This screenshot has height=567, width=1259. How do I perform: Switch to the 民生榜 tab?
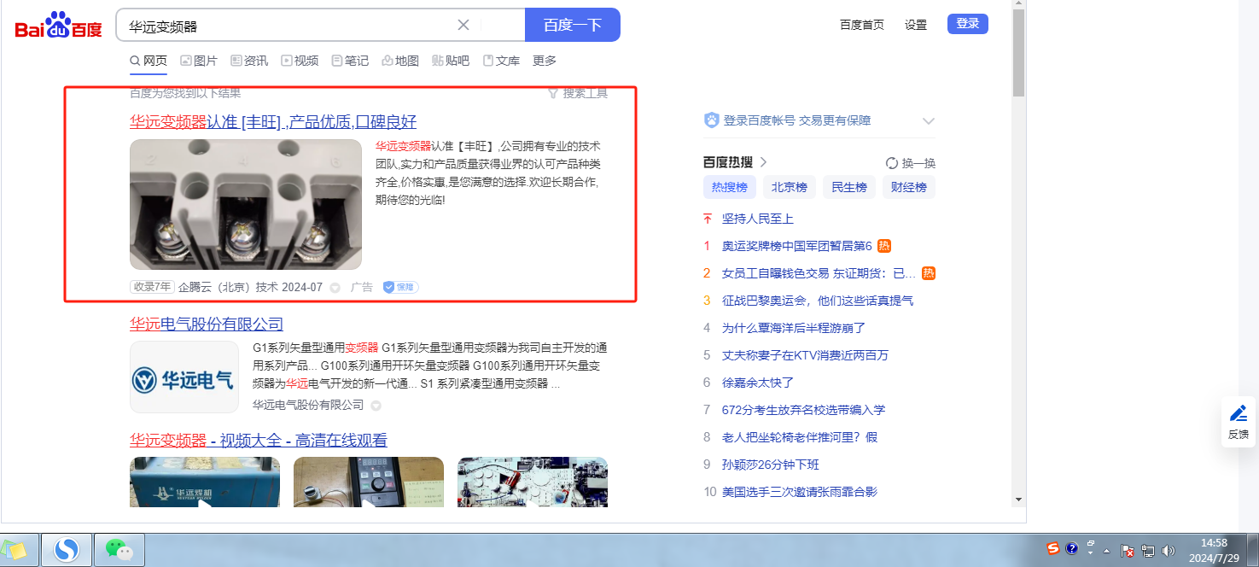click(849, 187)
